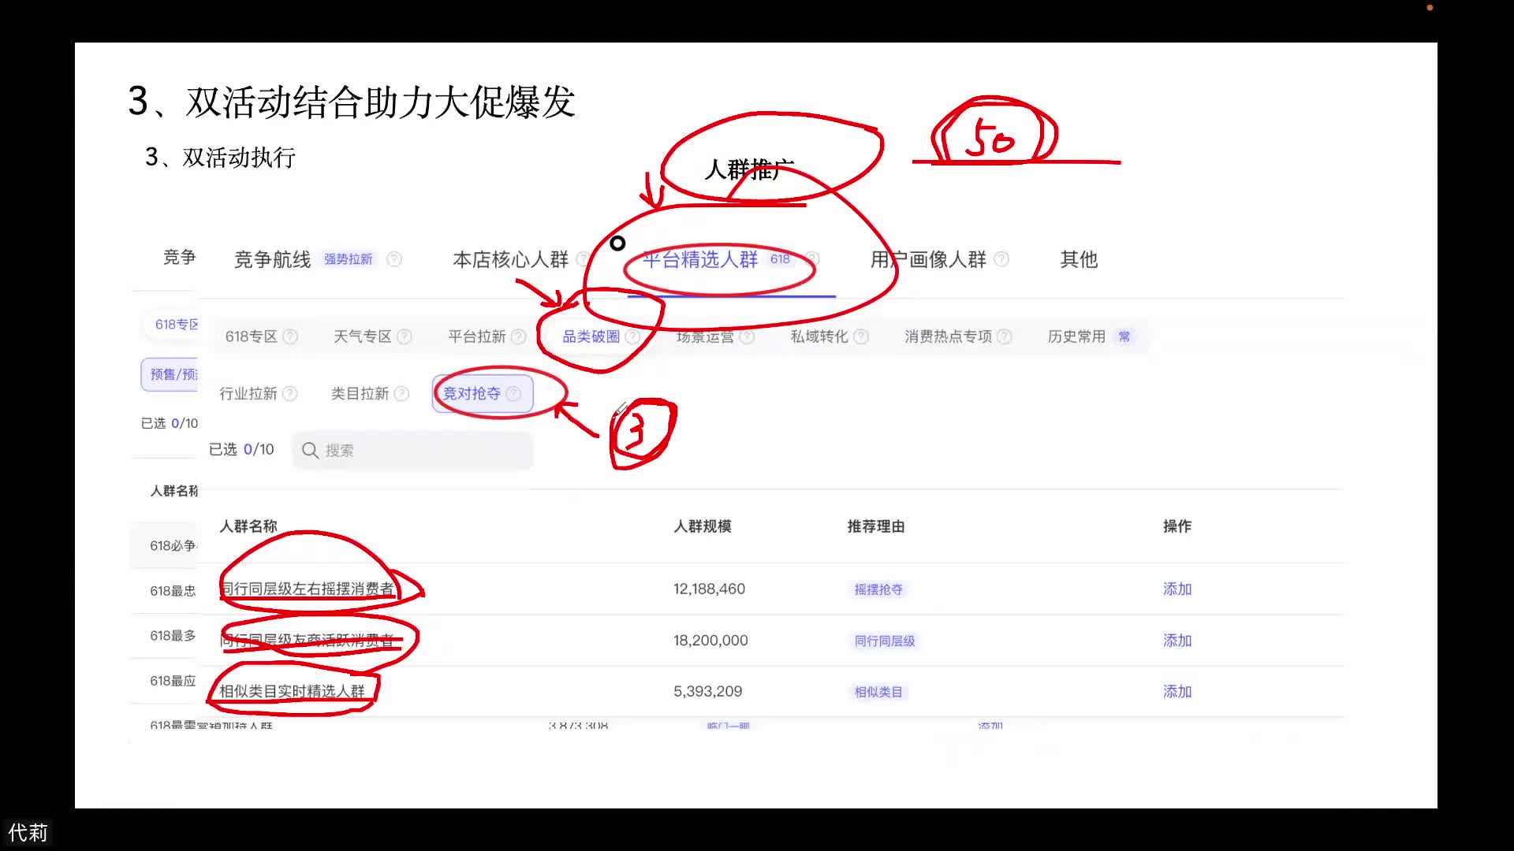Click the help icon beside 本店核心人群
The height and width of the screenshot is (851, 1514).
584,258
